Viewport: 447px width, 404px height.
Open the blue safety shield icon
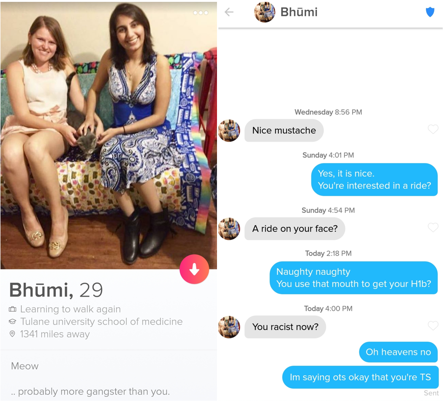tap(430, 12)
